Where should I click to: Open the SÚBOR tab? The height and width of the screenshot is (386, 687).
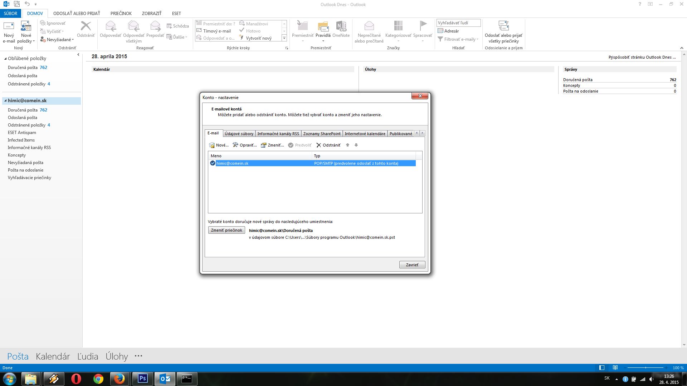(x=11, y=14)
